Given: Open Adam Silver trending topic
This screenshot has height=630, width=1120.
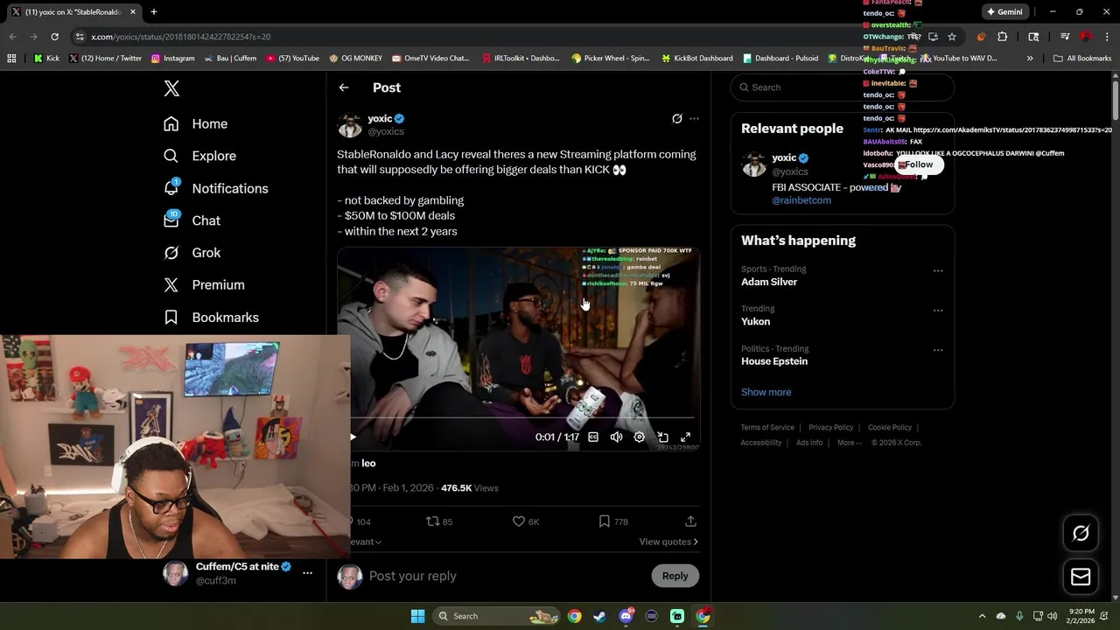Looking at the screenshot, I should point(769,282).
